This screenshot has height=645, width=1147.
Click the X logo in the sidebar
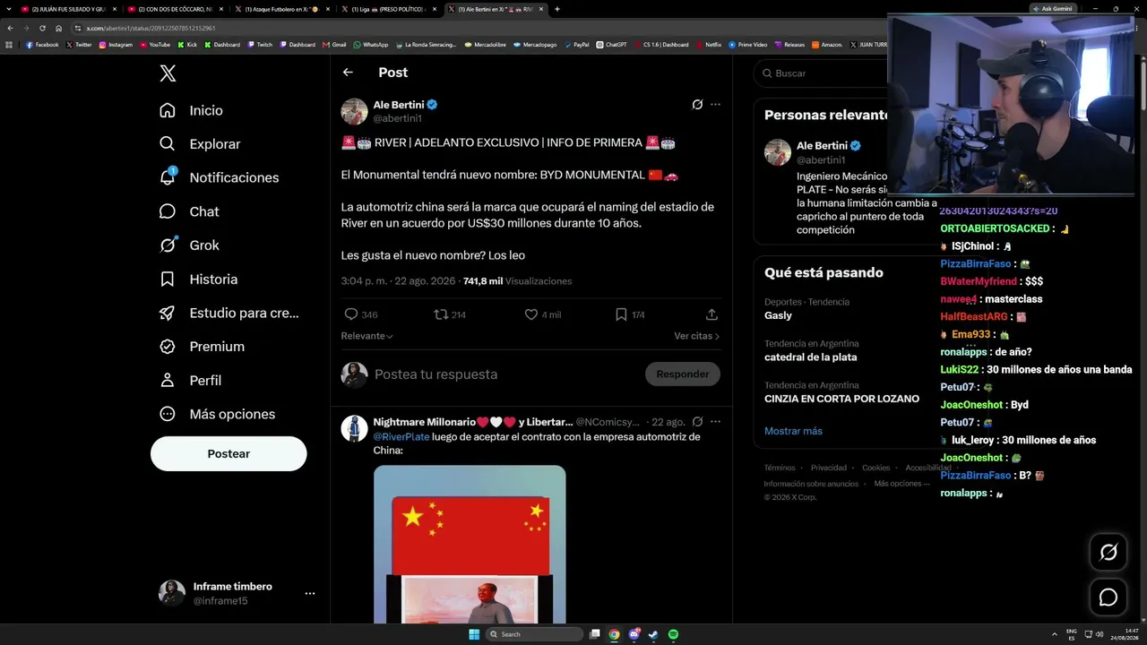point(168,73)
